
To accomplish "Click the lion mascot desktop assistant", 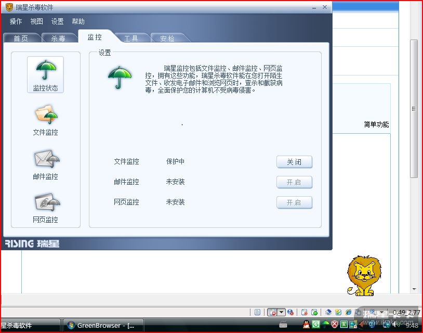I will (x=364, y=275).
